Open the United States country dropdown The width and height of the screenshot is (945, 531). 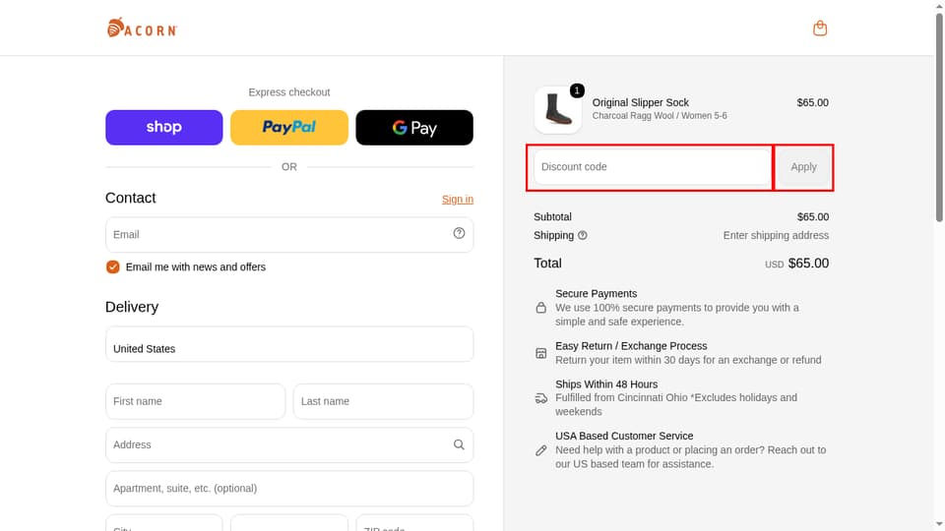tap(289, 344)
